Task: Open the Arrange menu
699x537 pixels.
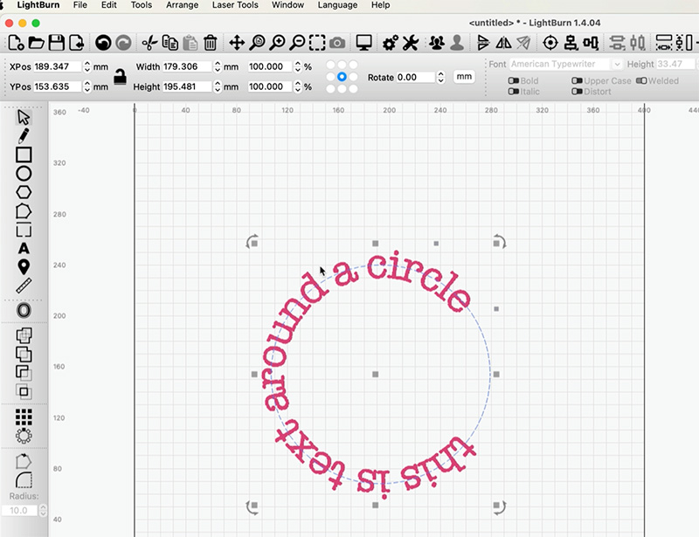Action: 182,5
